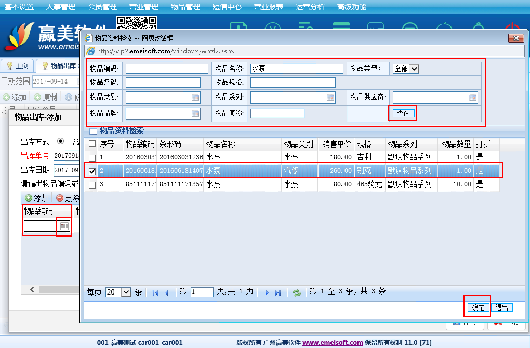The width and height of the screenshot is (530, 348).
Task: Go to the last results page
Action: click(x=278, y=292)
